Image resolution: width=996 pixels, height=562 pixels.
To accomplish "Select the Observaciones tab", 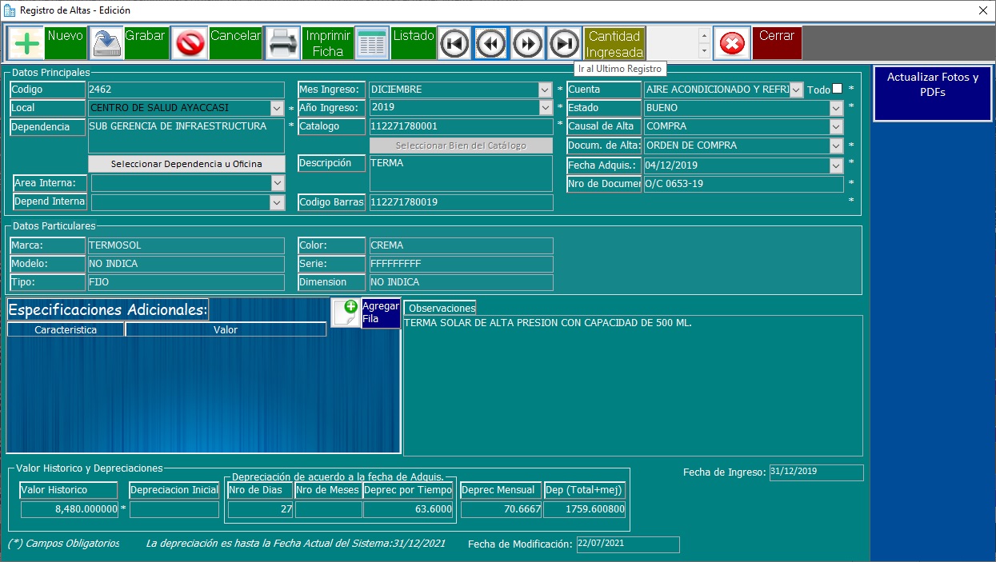I will [442, 308].
